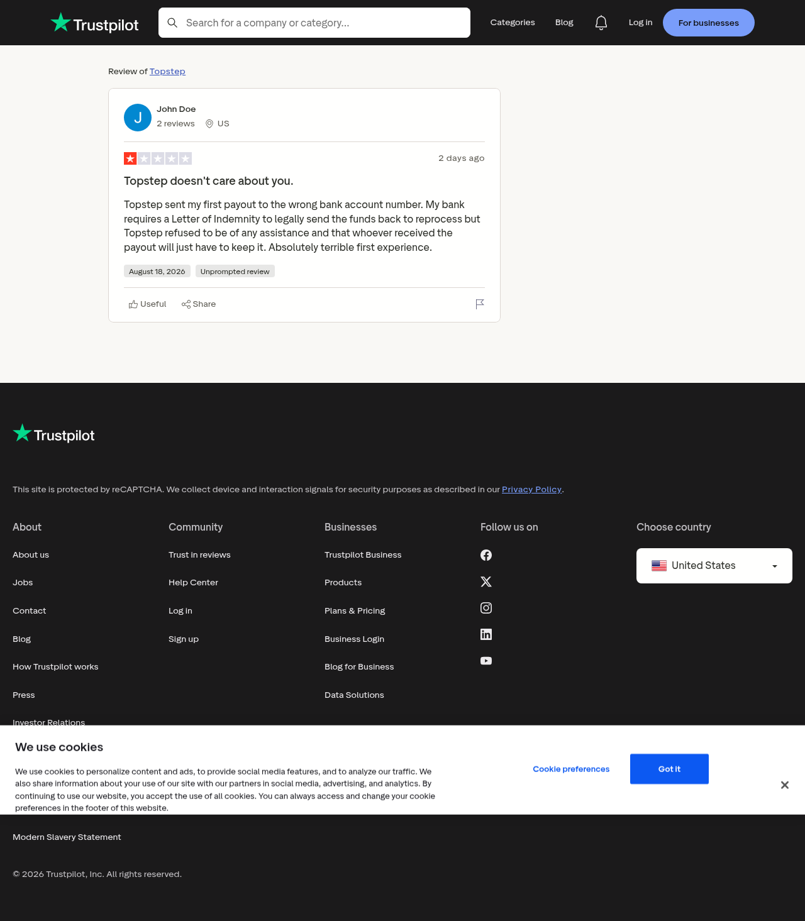This screenshot has width=805, height=921.
Task: Click the review title Topstep doesn't care
Action: click(x=209, y=181)
